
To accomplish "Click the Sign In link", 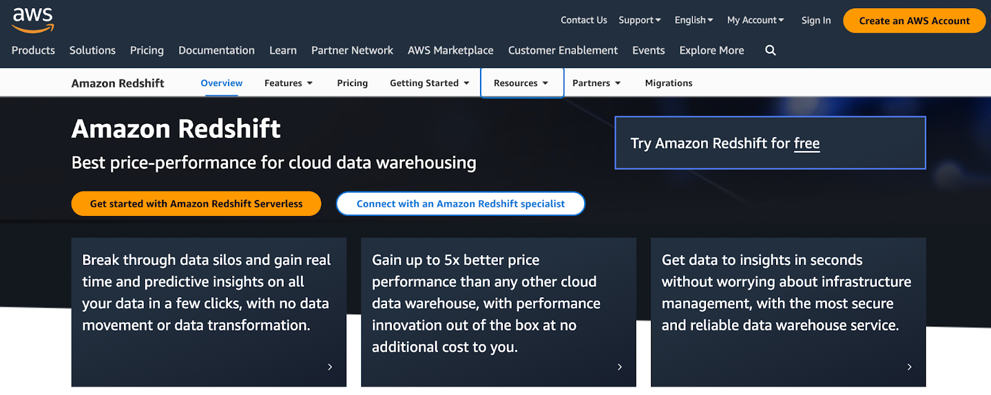I will point(816,20).
